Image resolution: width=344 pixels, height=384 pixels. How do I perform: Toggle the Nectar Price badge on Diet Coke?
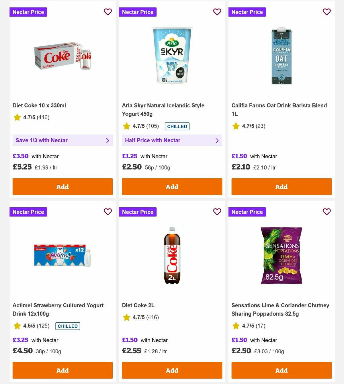(x=28, y=12)
